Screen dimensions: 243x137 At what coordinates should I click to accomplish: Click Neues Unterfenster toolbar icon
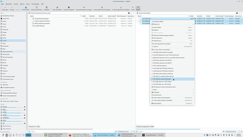[37, 8]
